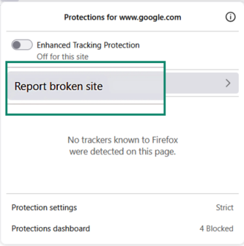Click the Off for this site status text
This screenshot has height=246, width=244.
coord(62,57)
